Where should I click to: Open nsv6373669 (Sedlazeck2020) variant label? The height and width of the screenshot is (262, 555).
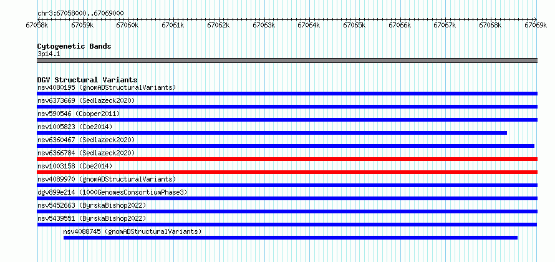coord(86,100)
